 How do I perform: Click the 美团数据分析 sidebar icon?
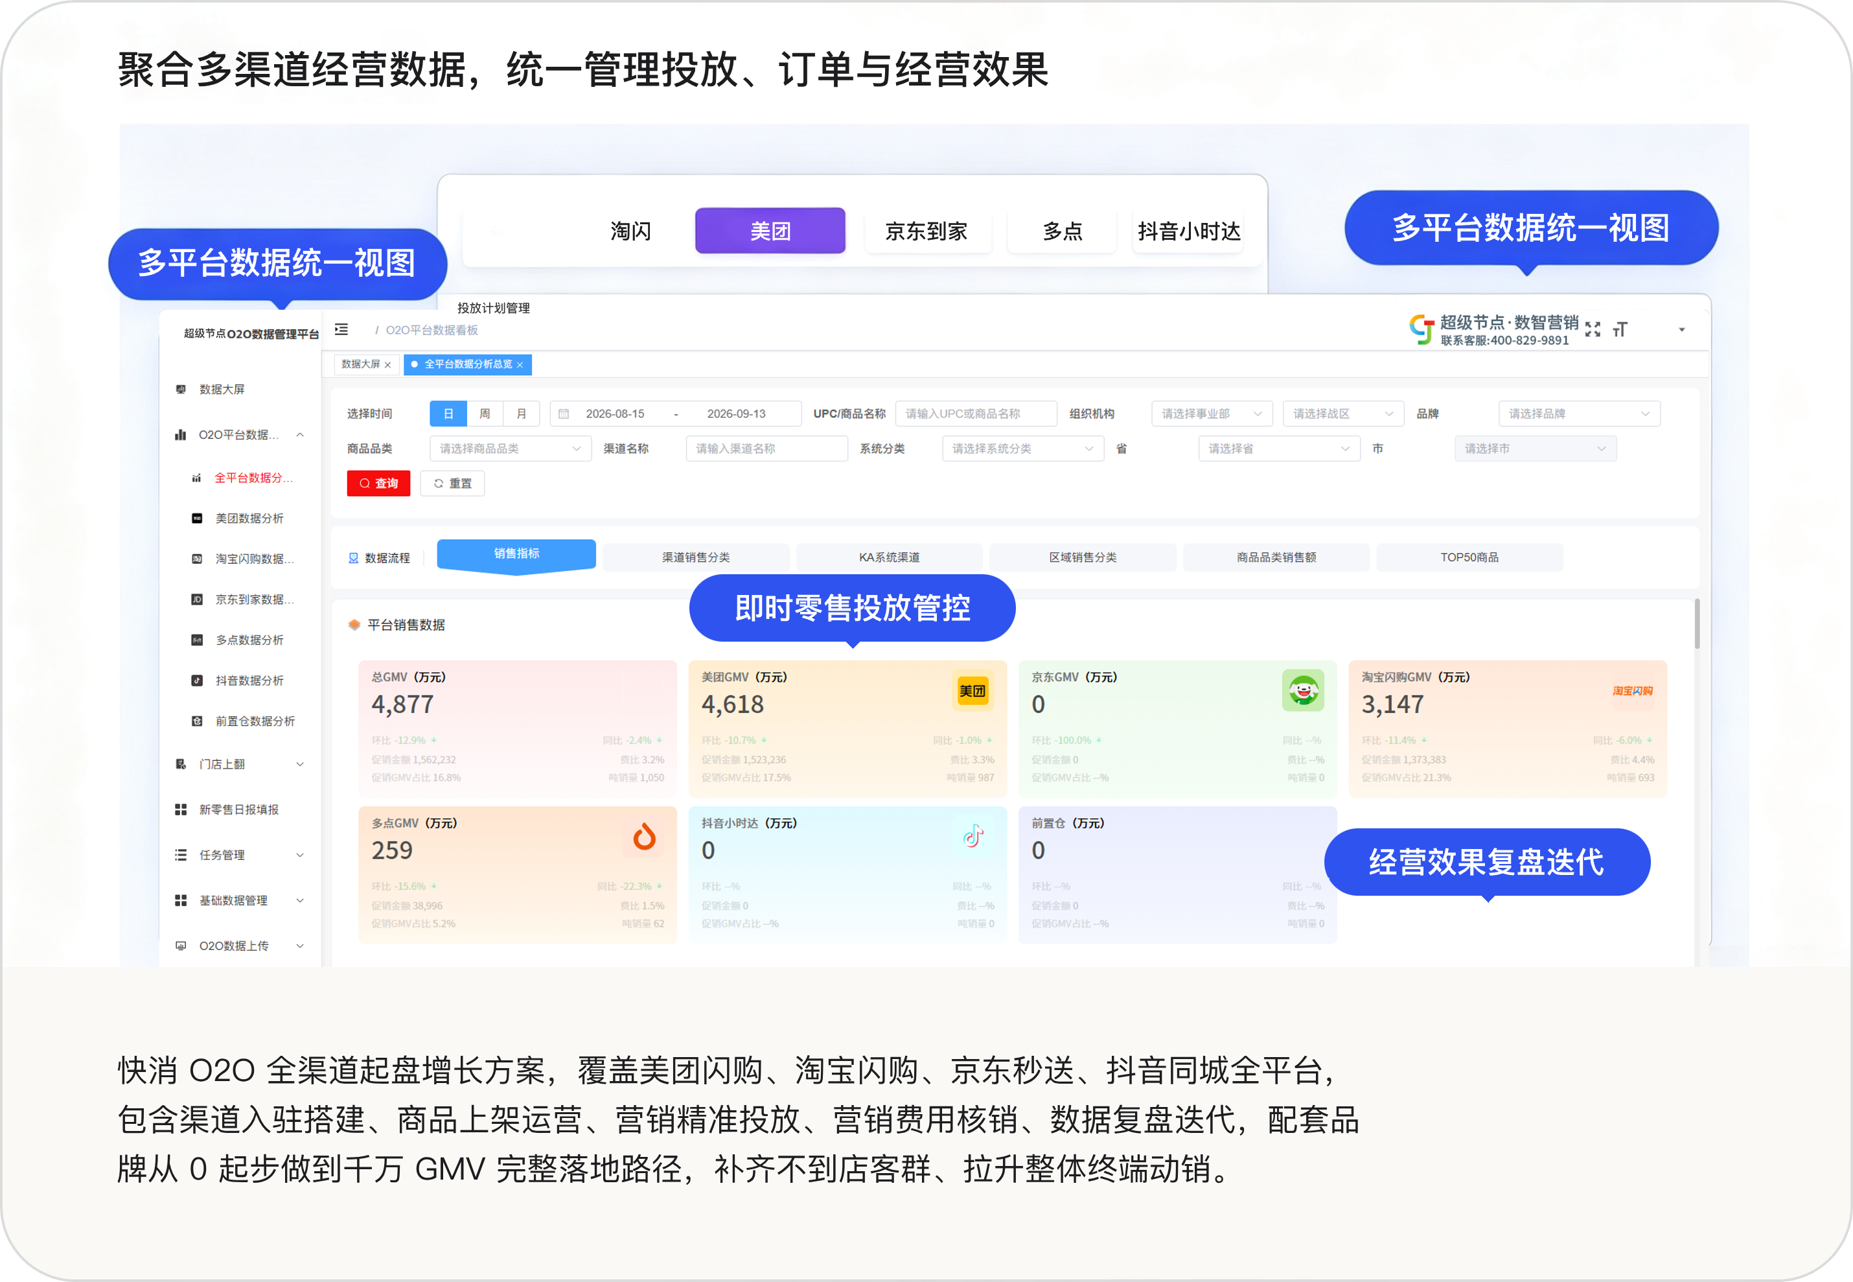pyautogui.click(x=197, y=518)
